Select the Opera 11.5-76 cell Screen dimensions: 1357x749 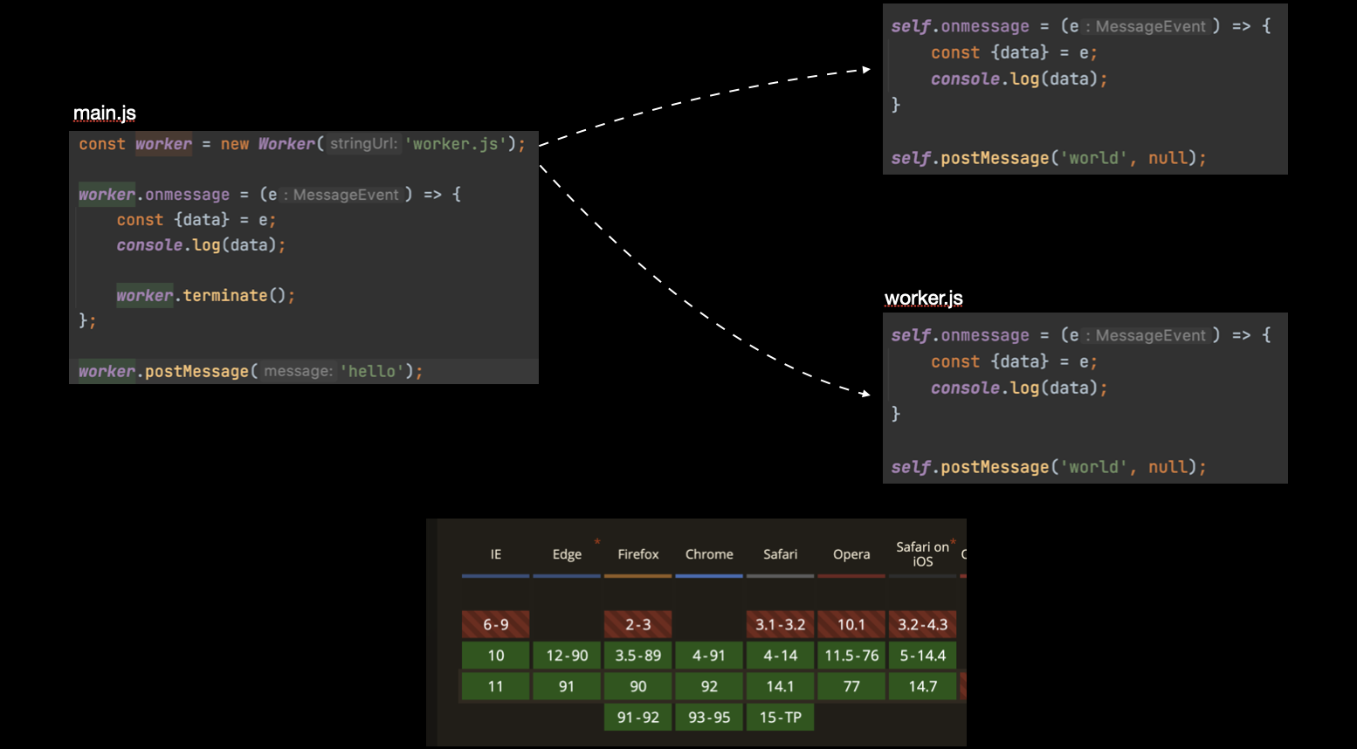[851, 656]
